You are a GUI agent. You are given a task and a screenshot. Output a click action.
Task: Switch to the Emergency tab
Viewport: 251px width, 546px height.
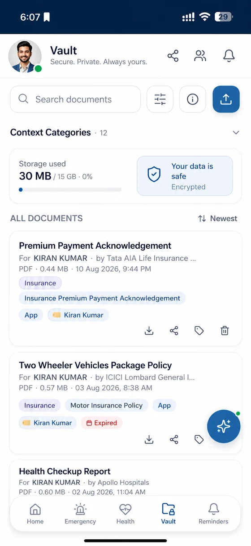[80, 514]
